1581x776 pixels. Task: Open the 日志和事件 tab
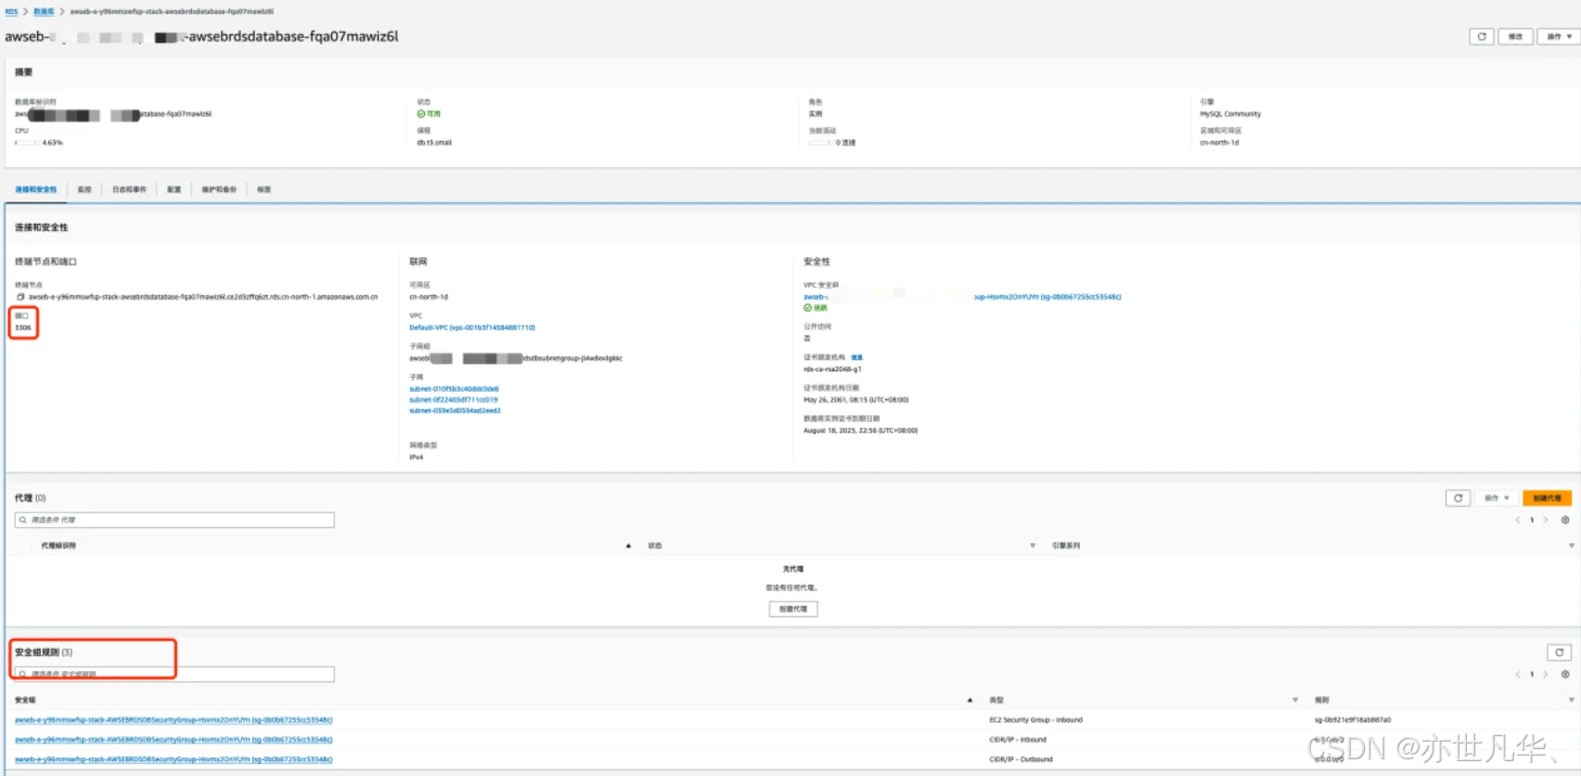(129, 189)
